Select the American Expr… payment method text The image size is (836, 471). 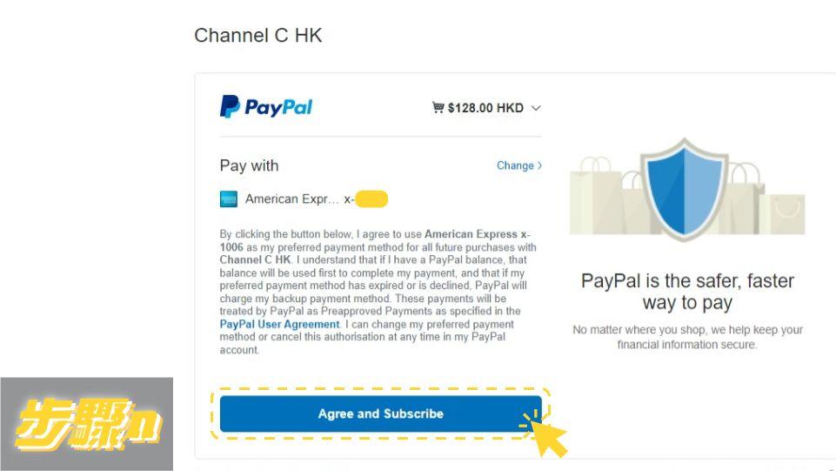pos(291,199)
